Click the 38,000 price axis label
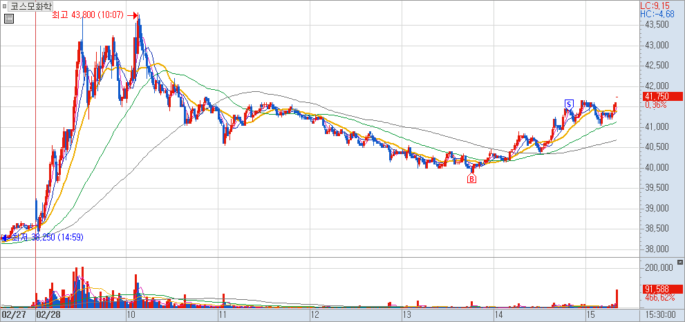 tap(657, 249)
